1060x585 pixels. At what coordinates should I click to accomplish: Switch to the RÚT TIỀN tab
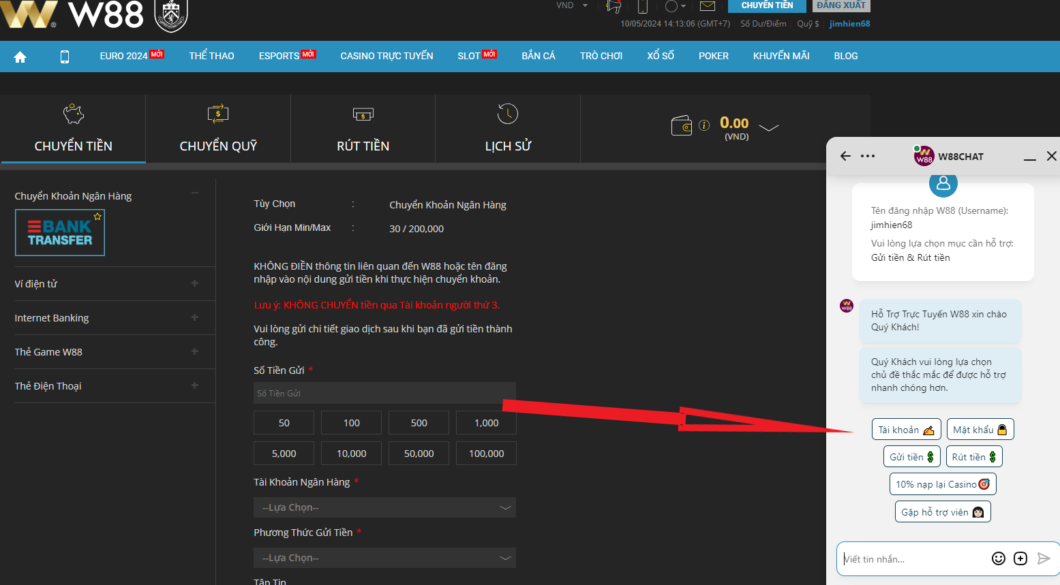(x=363, y=129)
